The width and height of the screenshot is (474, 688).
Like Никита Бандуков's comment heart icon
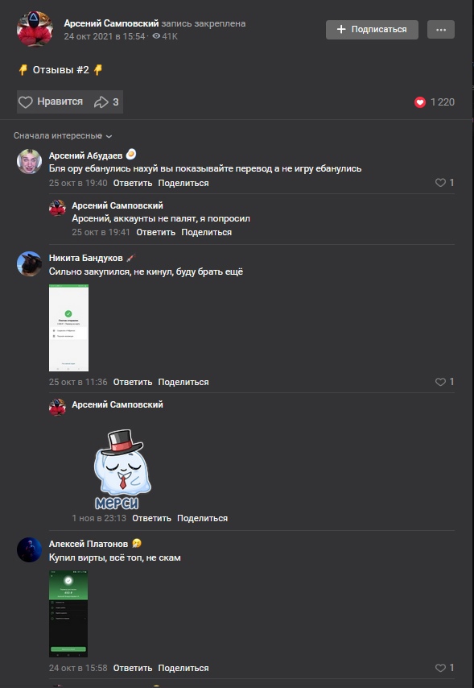click(x=440, y=382)
